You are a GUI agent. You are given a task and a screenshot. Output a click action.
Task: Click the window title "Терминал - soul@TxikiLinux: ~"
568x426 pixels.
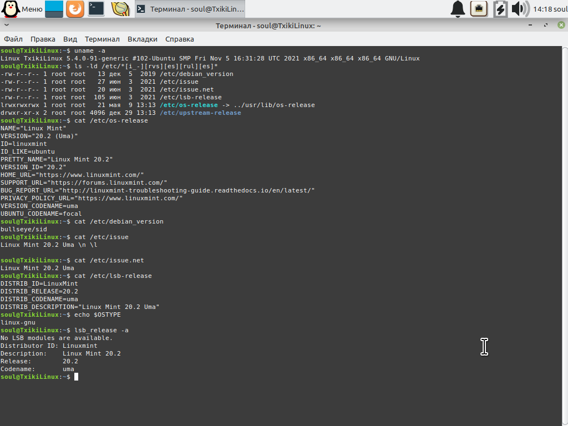(x=268, y=26)
